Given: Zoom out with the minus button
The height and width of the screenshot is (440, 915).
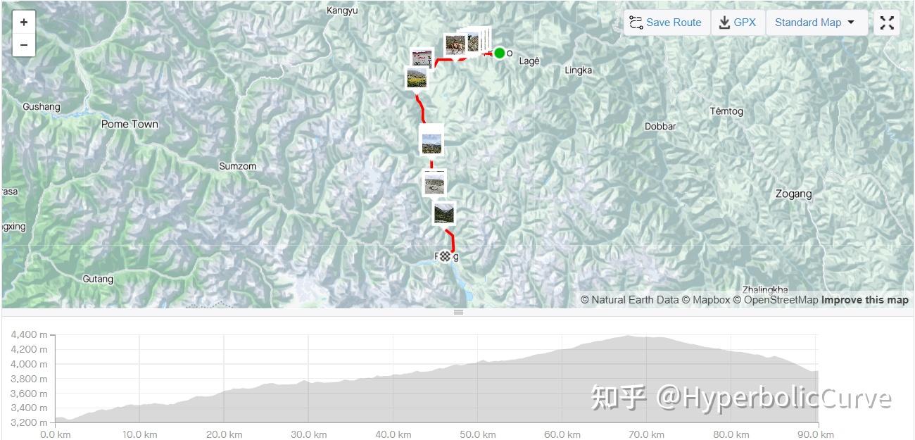Looking at the screenshot, I should click(24, 45).
